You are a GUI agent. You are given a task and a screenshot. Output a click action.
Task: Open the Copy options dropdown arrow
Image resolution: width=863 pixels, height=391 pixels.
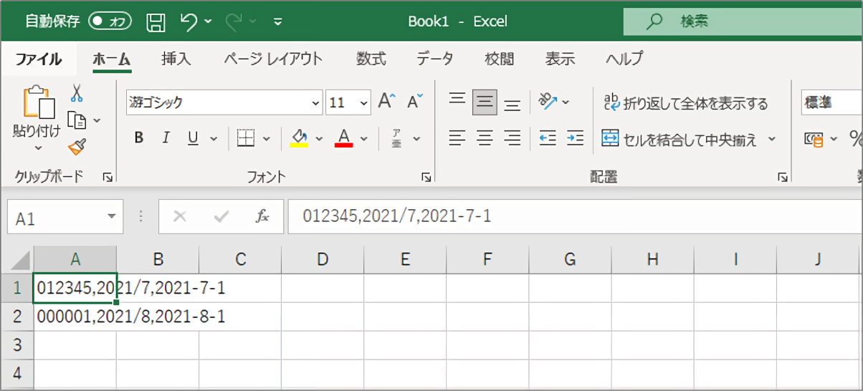(x=97, y=120)
